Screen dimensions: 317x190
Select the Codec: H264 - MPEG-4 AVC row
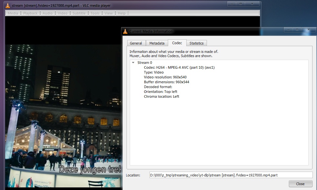[x=179, y=67]
